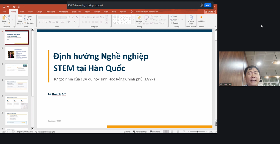
Task: Switch to Slide Sorter view icon
Action: click(172, 132)
